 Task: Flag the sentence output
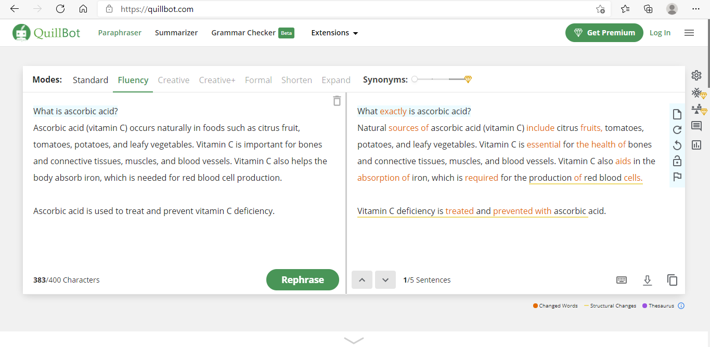(x=677, y=177)
